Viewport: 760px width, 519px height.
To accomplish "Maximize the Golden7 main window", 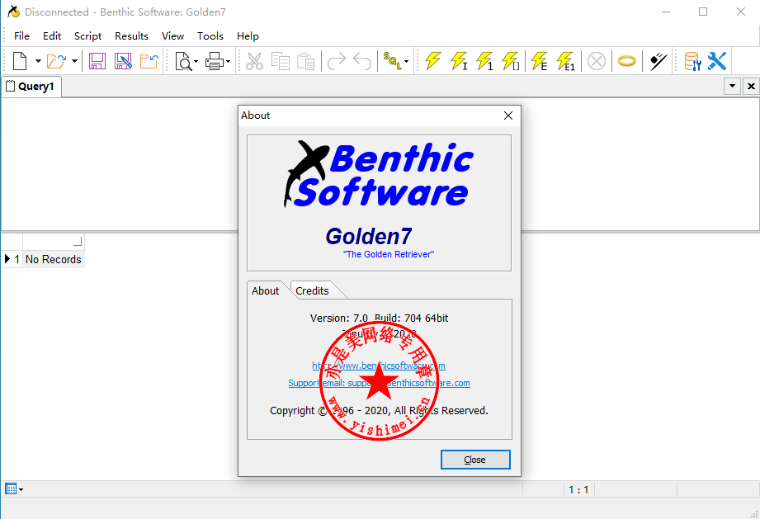I will (x=703, y=12).
